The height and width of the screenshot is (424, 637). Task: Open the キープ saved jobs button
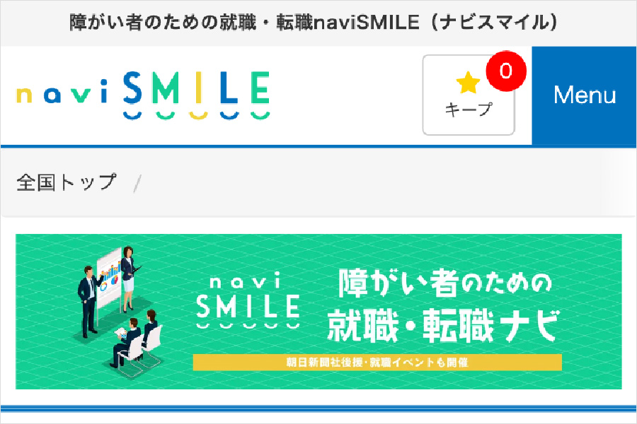pyautogui.click(x=469, y=95)
